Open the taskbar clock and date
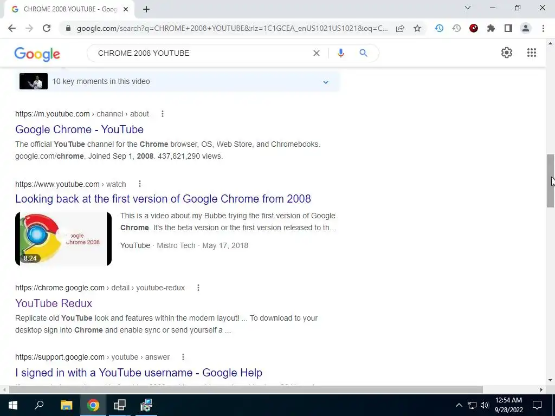This screenshot has height=416, width=555. click(x=508, y=405)
